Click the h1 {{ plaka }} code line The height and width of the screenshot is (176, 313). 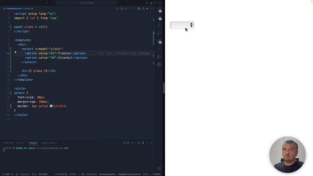39,71
